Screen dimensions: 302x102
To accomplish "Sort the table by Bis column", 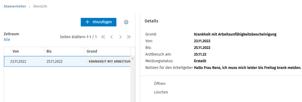I will point(64,51).
